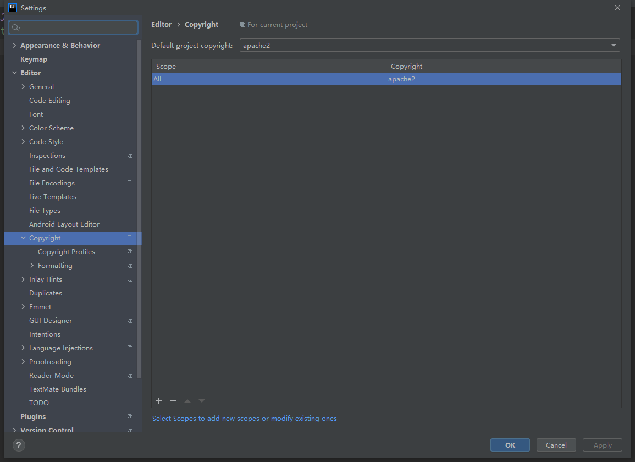Open Select Scopes link

(244, 418)
